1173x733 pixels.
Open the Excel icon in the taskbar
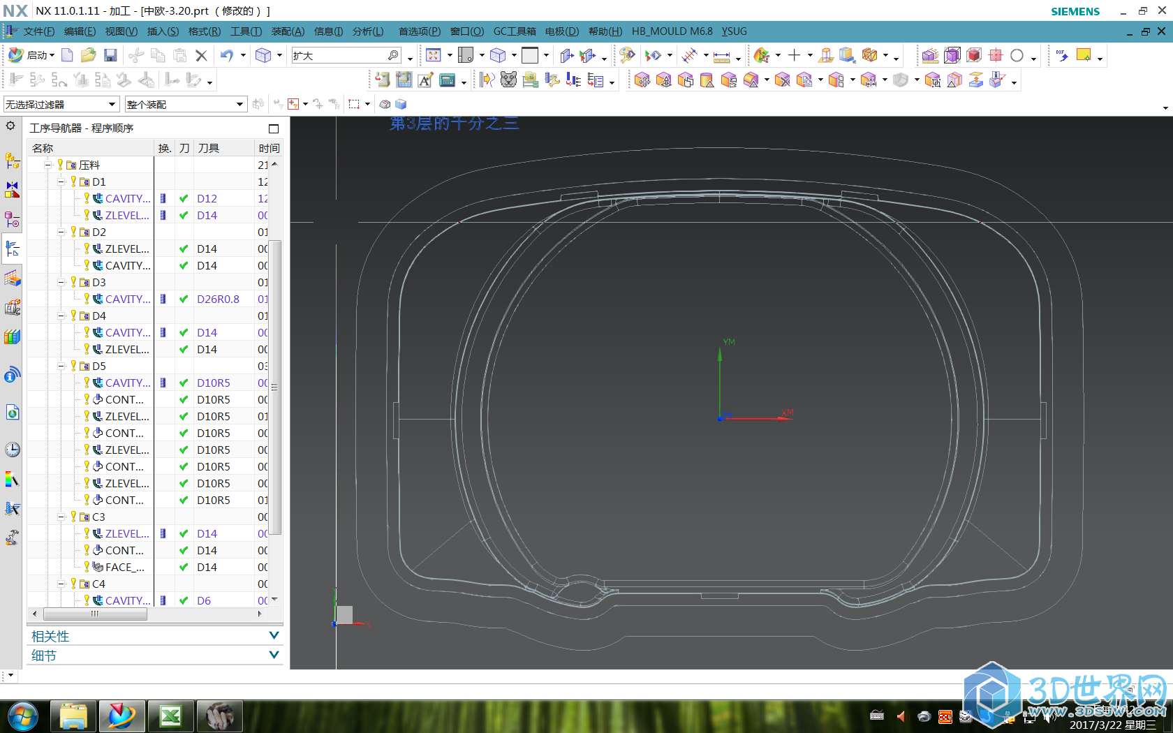tap(171, 716)
